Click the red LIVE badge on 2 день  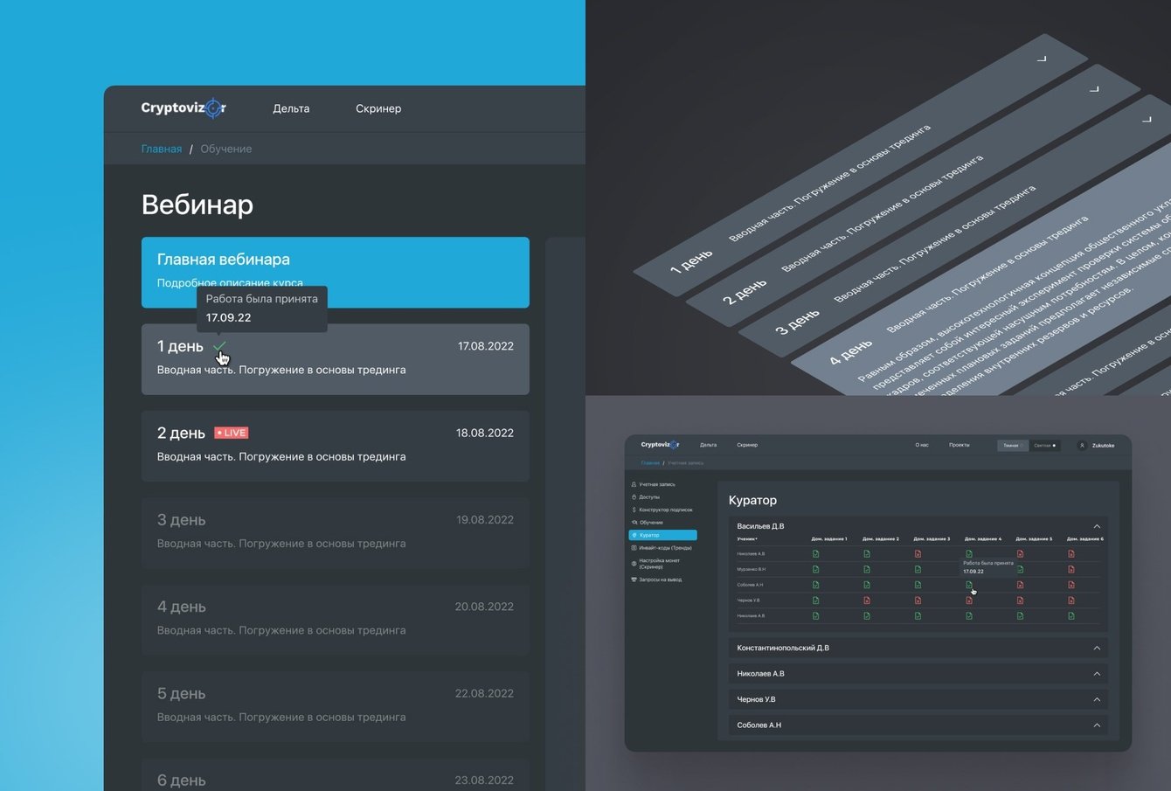point(232,433)
